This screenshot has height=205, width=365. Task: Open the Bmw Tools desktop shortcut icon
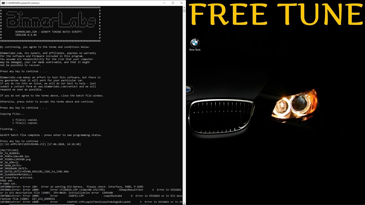click(x=195, y=43)
